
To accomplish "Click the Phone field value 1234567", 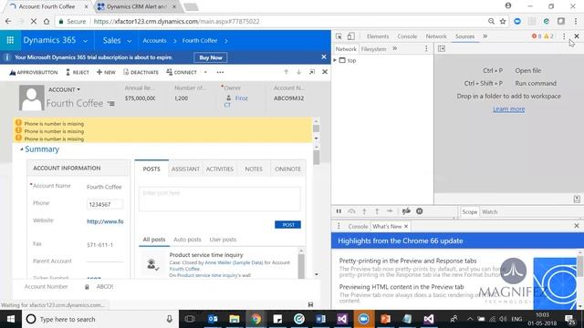I will [105, 204].
